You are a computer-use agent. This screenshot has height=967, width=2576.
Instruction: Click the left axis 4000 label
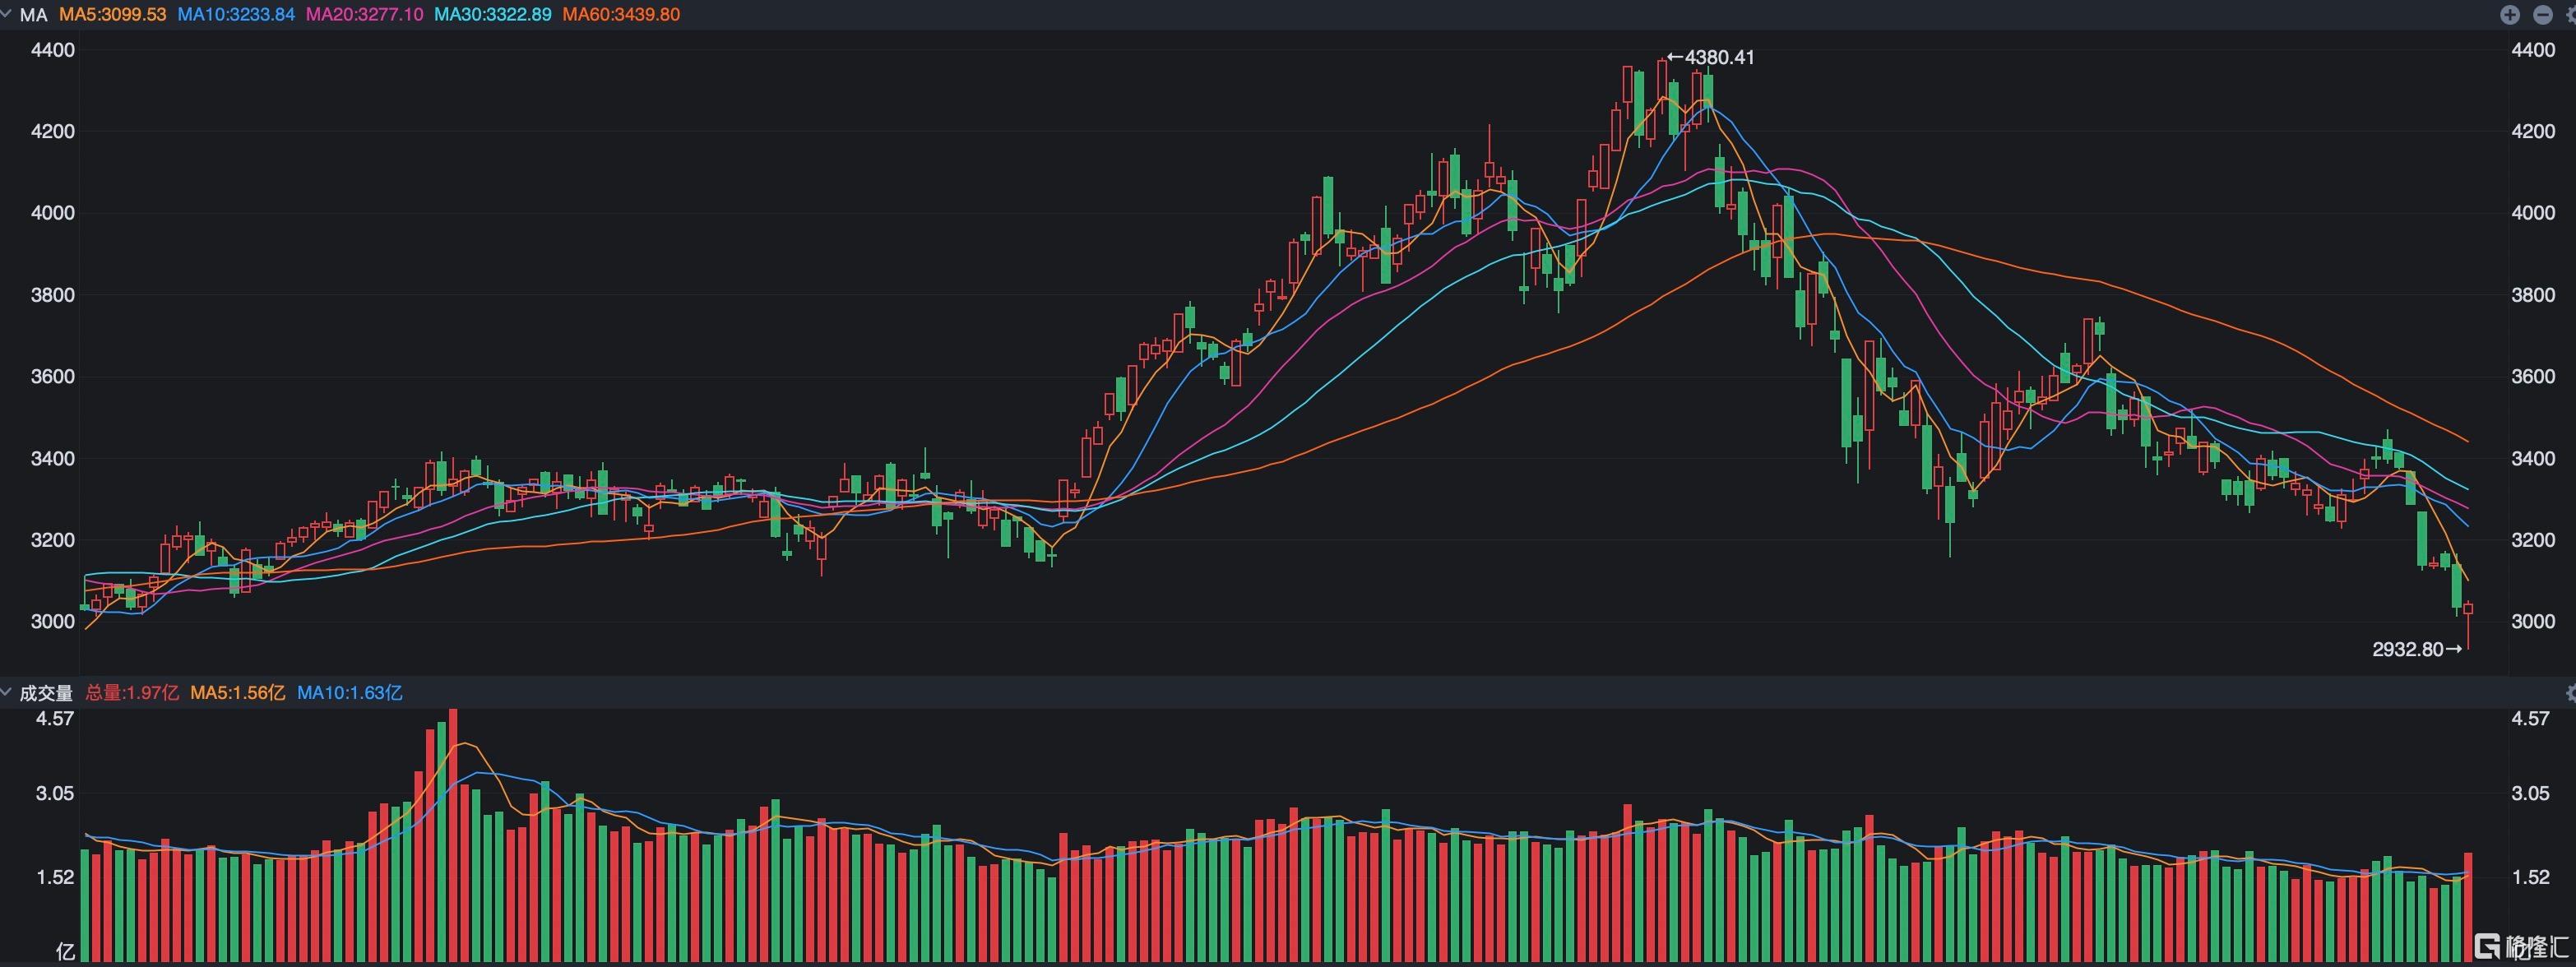click(x=53, y=213)
